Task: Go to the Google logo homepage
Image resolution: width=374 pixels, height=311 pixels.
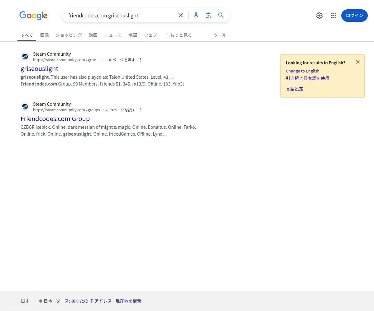Action: pos(33,16)
